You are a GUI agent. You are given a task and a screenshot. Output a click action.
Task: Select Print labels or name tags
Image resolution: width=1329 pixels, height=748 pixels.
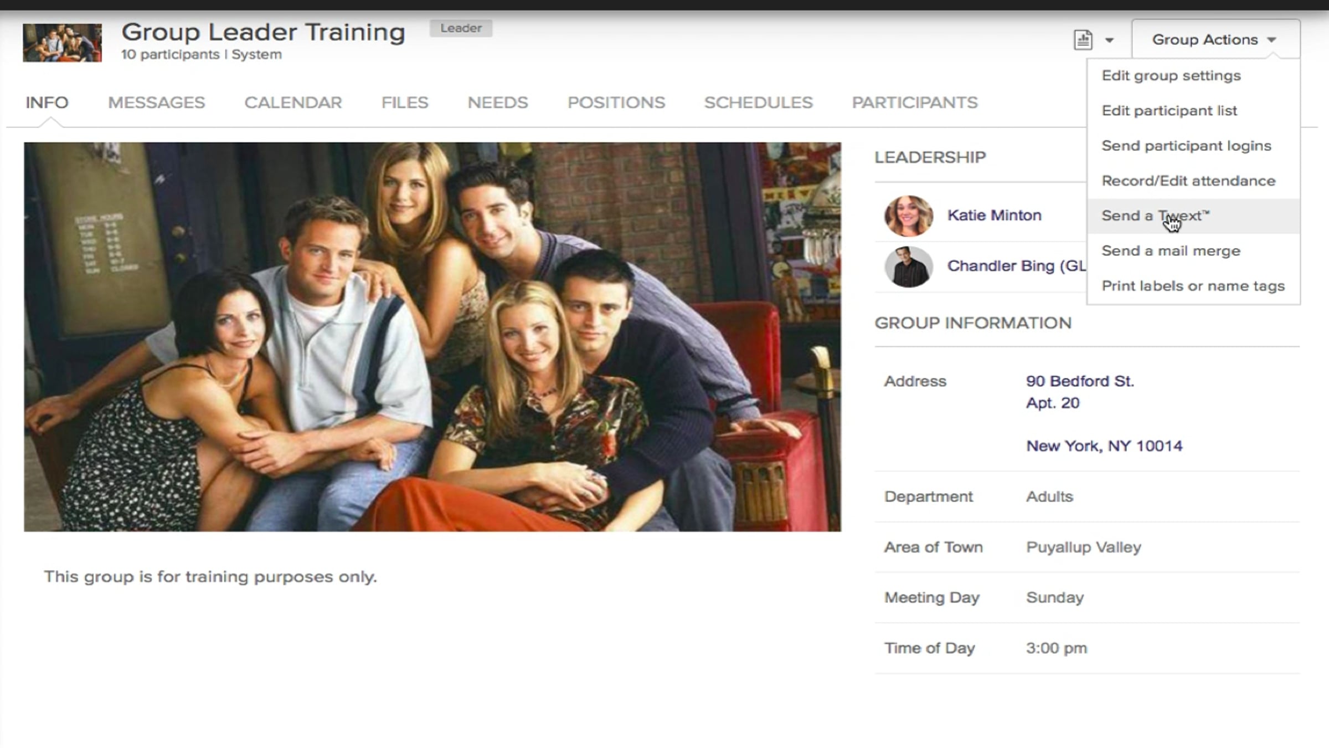point(1193,286)
